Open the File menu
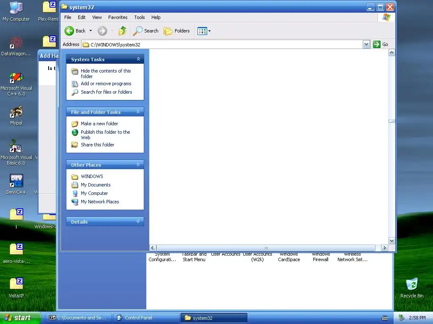 pos(68,17)
